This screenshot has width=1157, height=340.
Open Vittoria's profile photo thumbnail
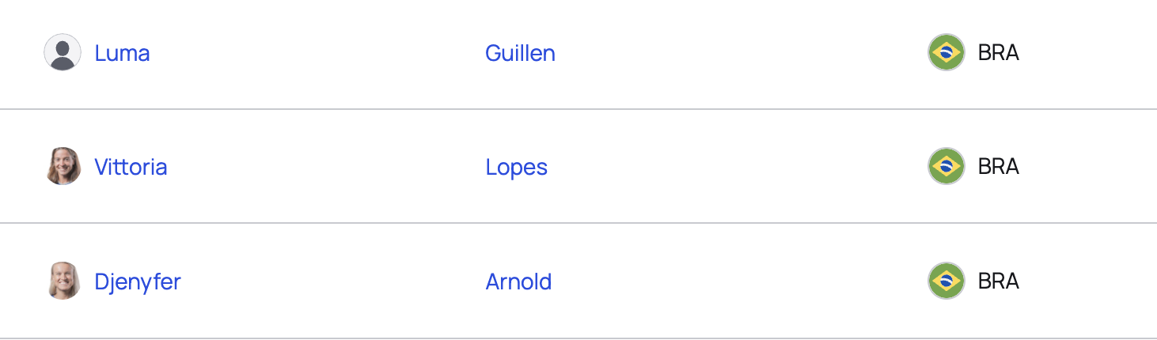63,166
